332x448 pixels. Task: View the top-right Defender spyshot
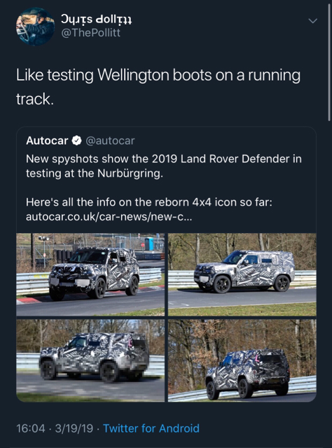(242, 274)
